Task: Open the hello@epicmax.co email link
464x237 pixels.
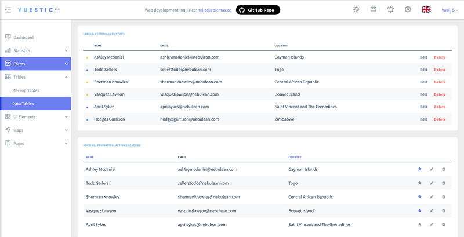Action: (x=215, y=10)
